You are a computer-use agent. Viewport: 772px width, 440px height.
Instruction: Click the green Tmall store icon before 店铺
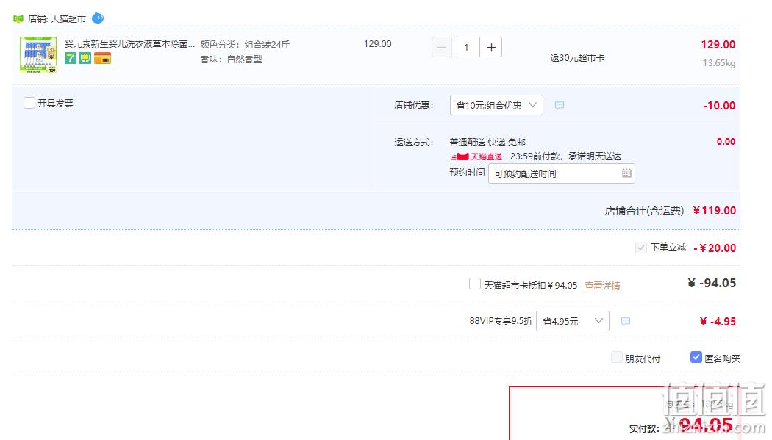[x=18, y=18]
